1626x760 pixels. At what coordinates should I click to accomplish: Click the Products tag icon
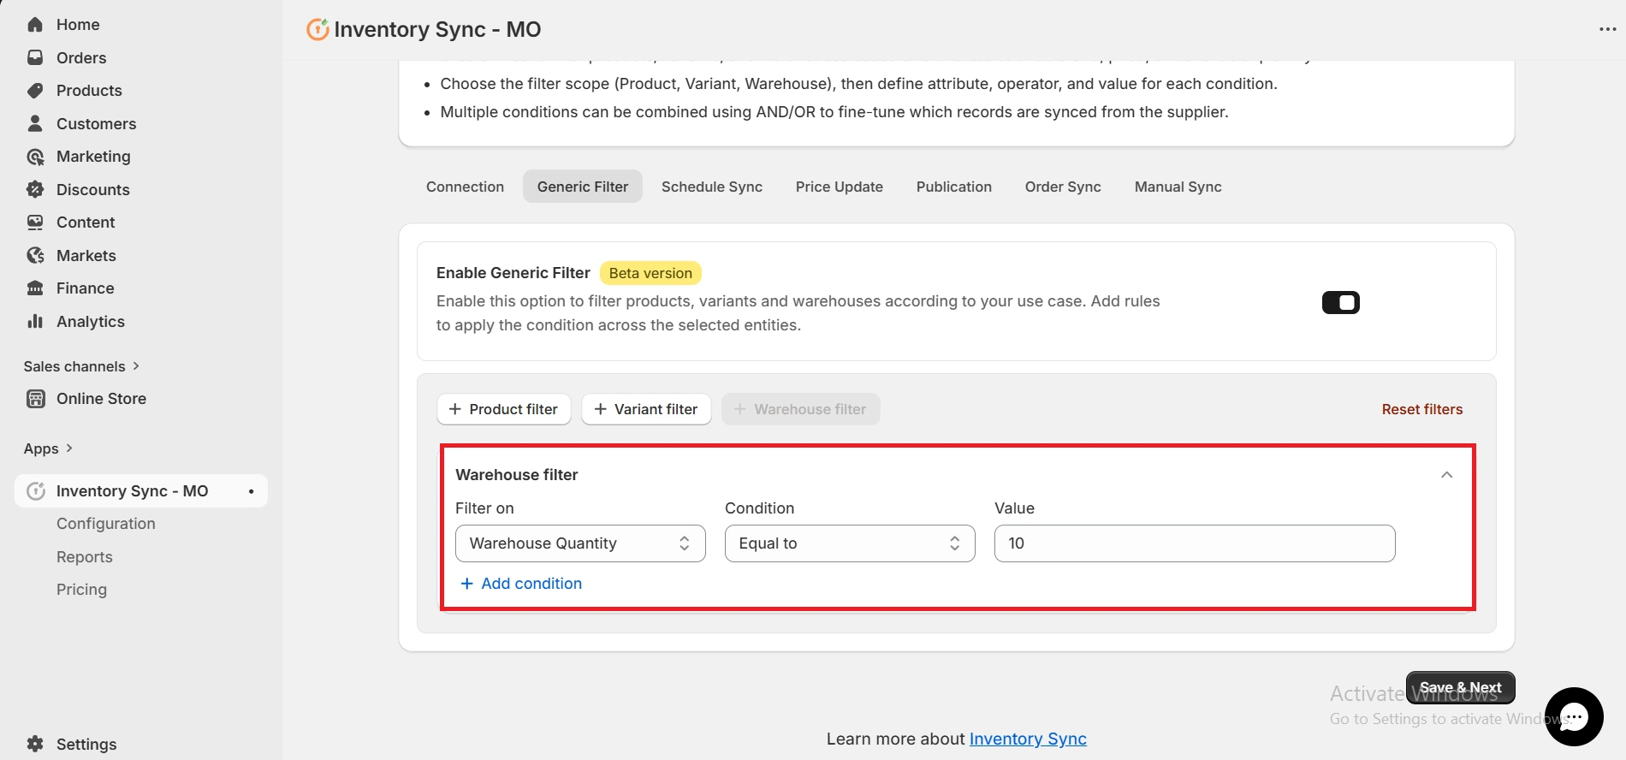click(x=35, y=91)
